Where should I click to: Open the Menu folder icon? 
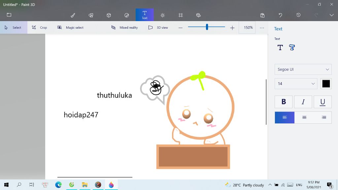coord(9,15)
